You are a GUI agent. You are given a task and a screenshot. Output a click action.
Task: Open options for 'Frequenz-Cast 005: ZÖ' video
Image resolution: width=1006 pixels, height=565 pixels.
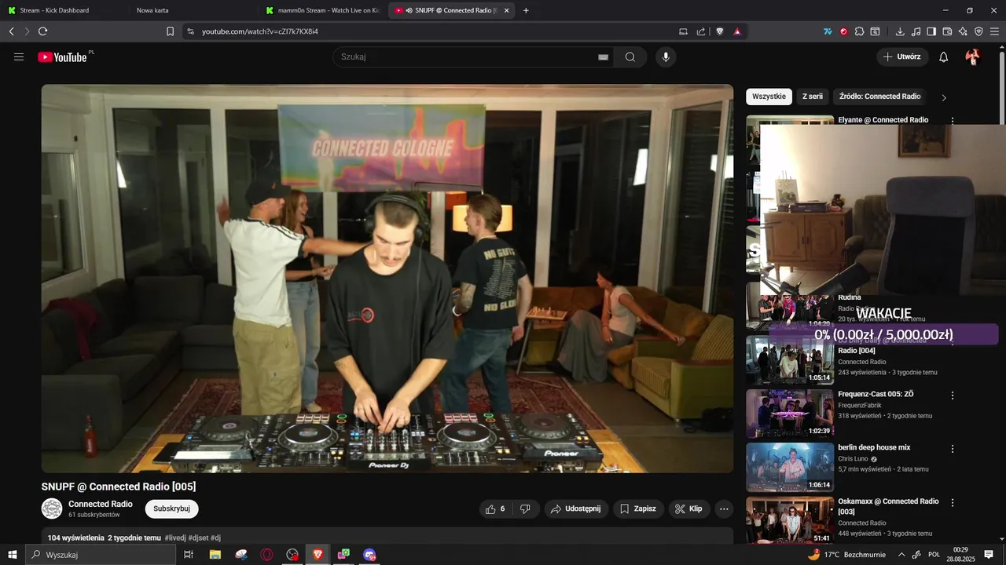tap(953, 395)
